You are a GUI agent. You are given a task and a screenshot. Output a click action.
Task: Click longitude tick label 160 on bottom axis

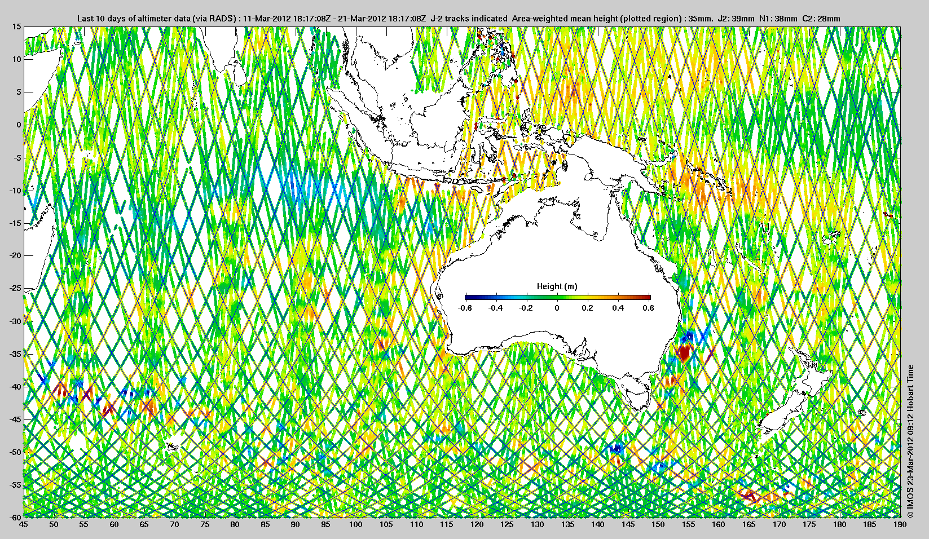pos(719,524)
